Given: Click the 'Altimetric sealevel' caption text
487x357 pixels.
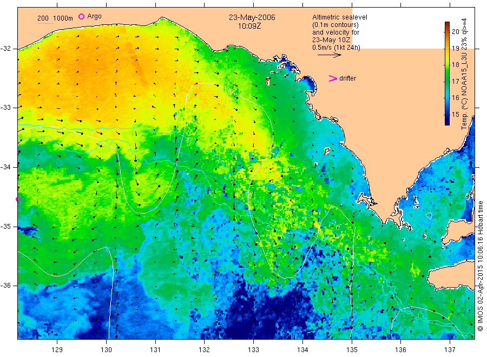Looking at the screenshot, I should tap(339, 17).
